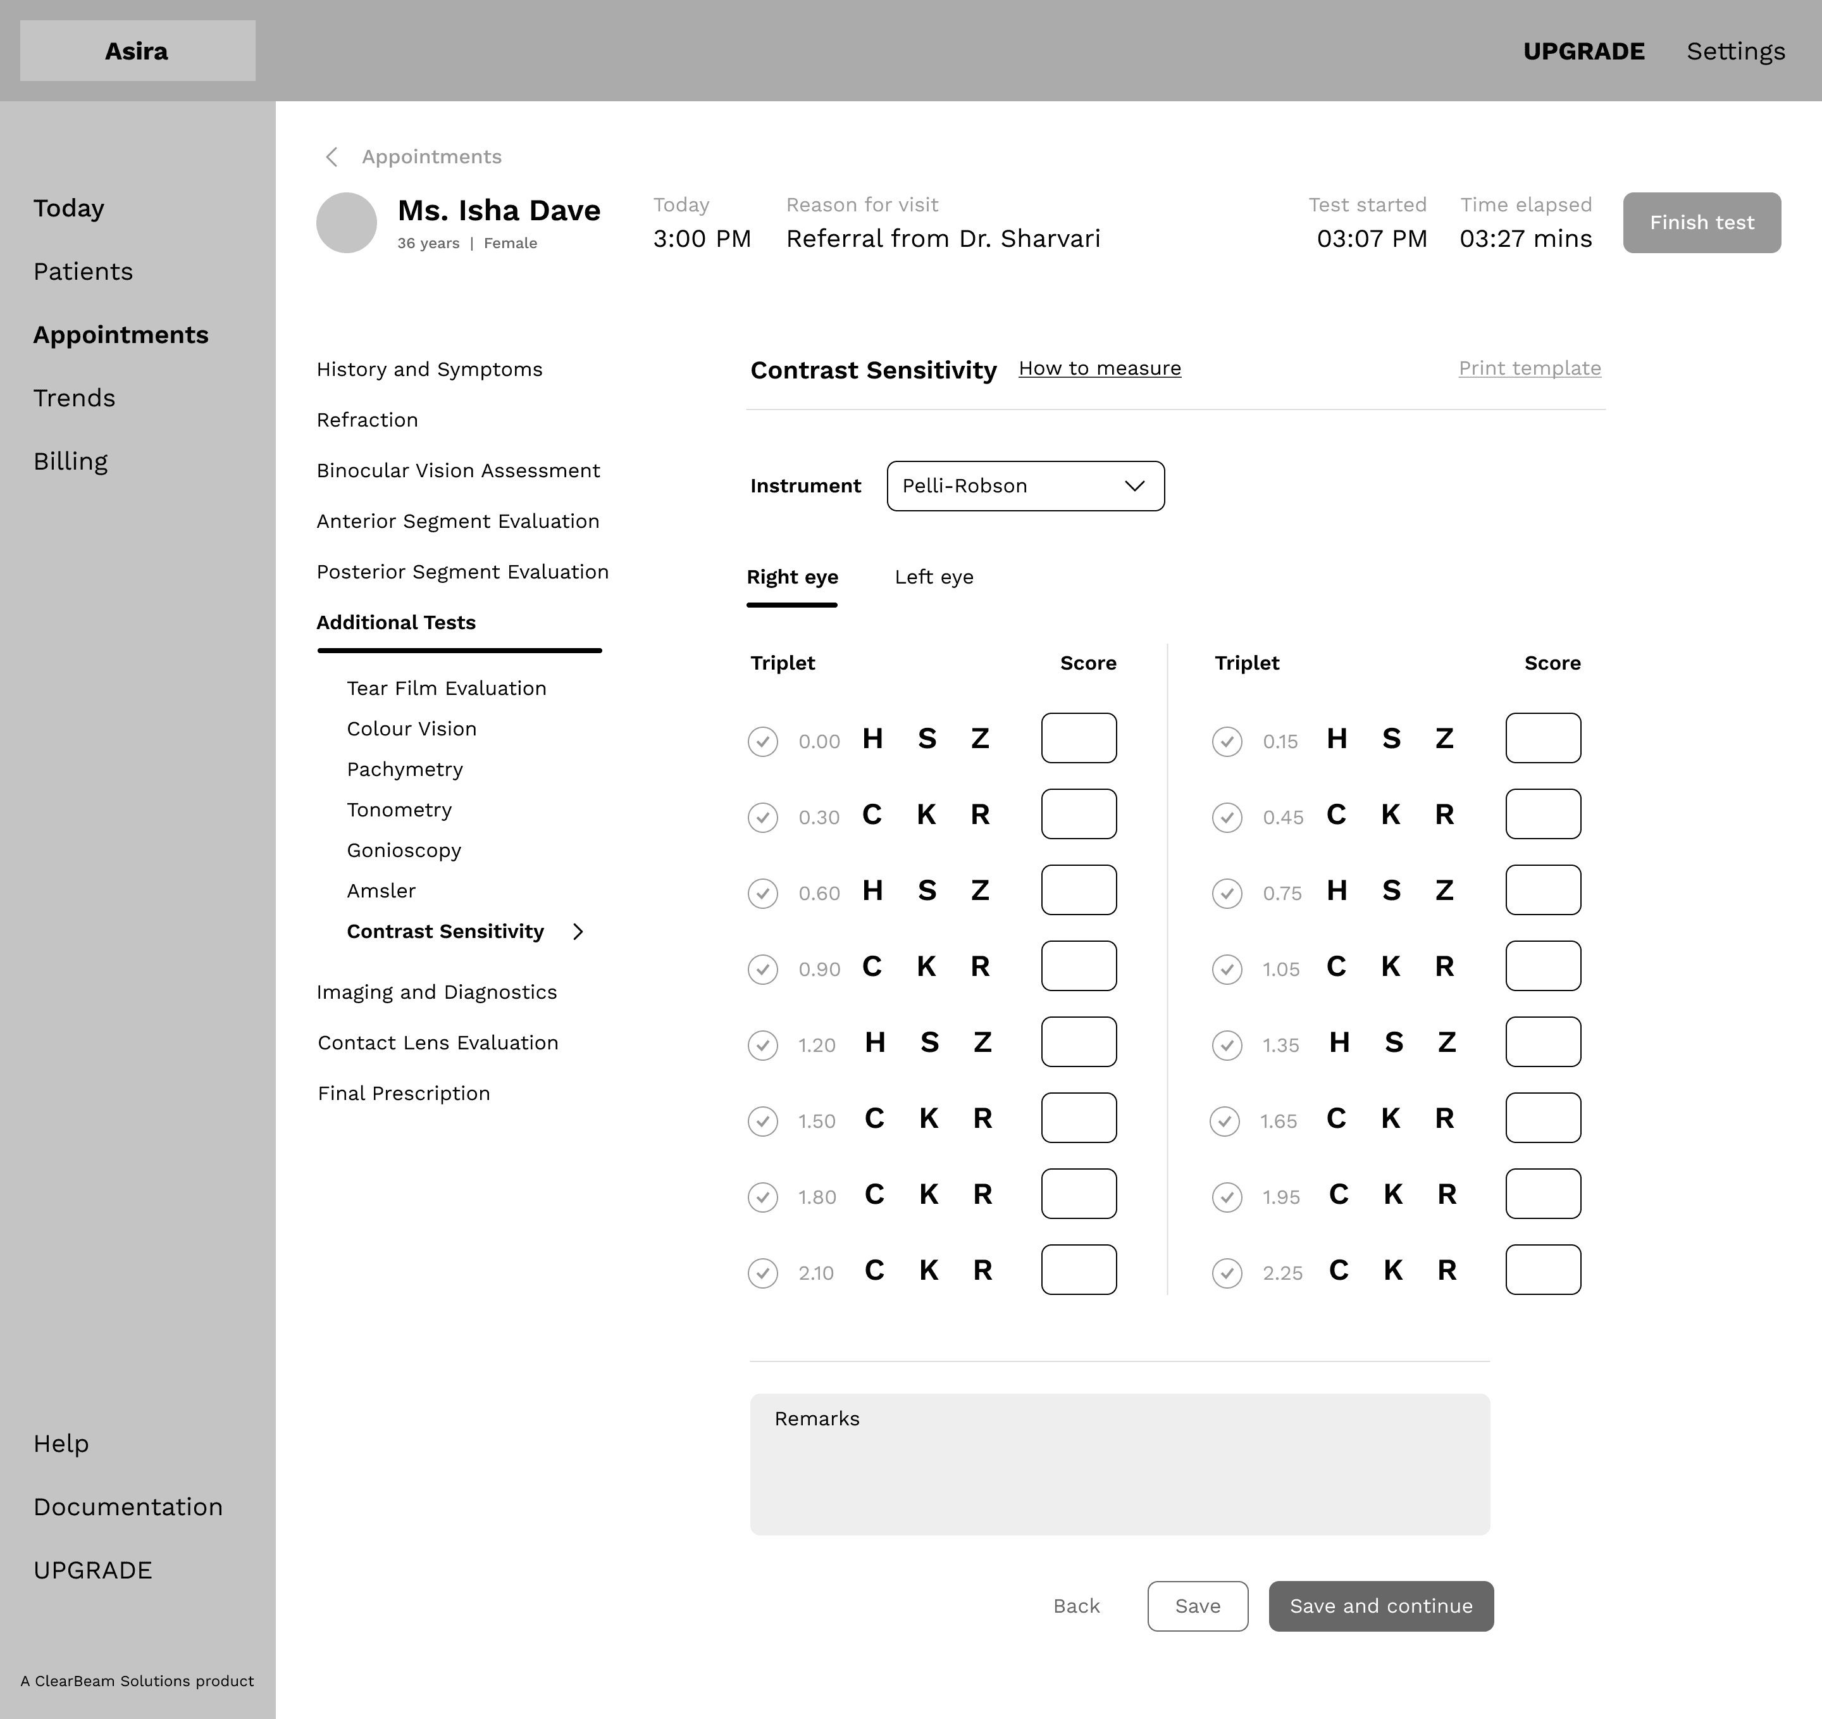Click the back chevron beside Appointments
Screen dimensions: 1822x1719
[x=332, y=157]
